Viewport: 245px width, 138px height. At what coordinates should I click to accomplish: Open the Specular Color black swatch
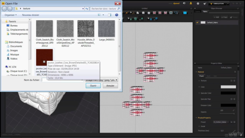pyautogui.click(x=228, y=93)
